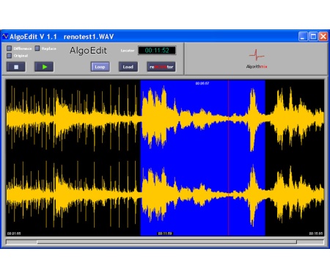This screenshot has width=330, height=279.
Task: Start playback with the green play button
Action: (x=44, y=67)
